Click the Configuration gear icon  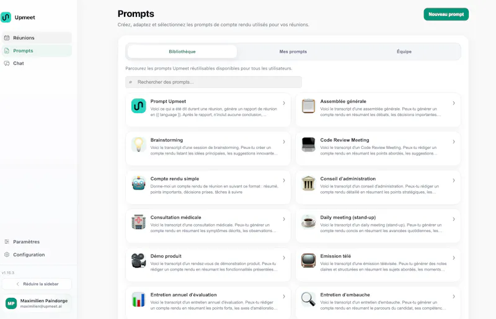click(7, 254)
